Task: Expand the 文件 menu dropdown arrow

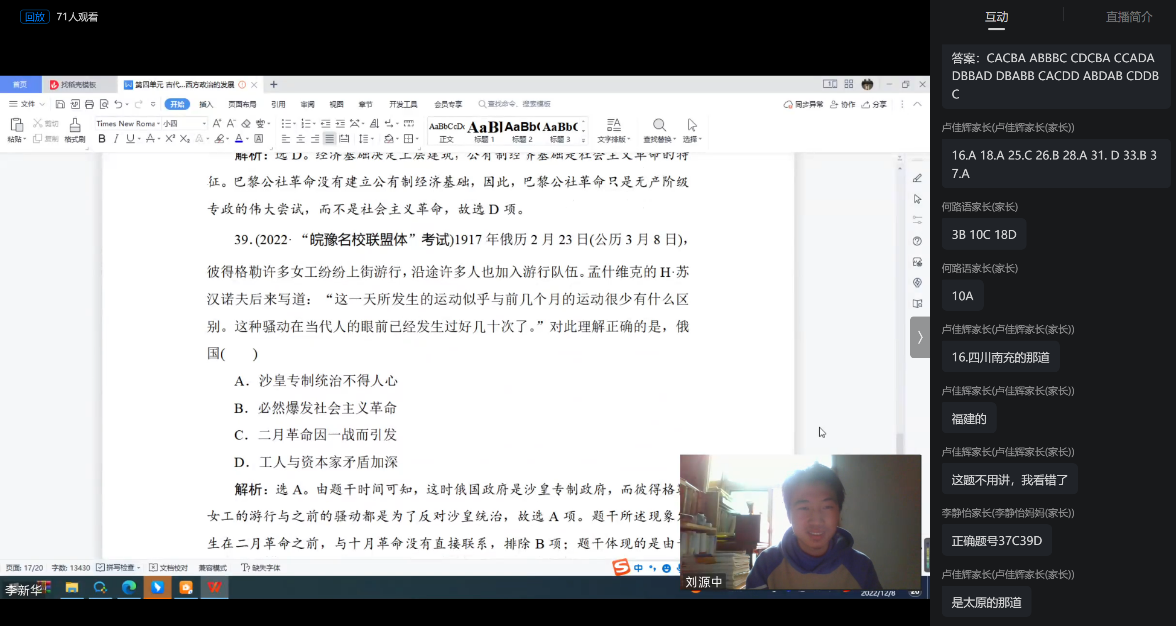Action: tap(42, 104)
